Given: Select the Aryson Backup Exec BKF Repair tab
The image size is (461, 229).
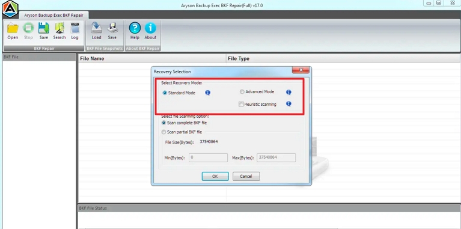Looking at the screenshot, I should pos(54,15).
